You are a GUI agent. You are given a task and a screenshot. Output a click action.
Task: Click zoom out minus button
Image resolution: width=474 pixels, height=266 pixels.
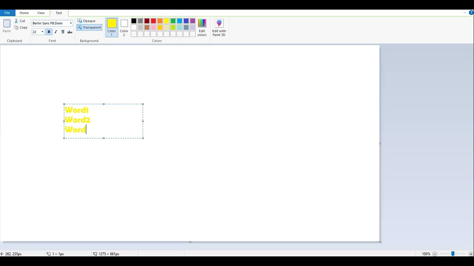[x=435, y=254]
